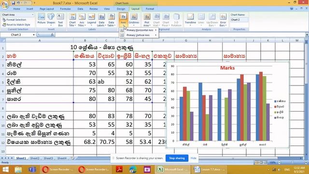Click the 3-D Rotation button
This screenshot has width=309, height=174.
[176, 20]
